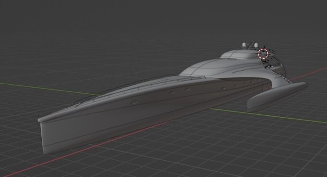Image resolution: width=327 pixels, height=177 pixels.
Task: Select the right white radar dome
Action: pyautogui.click(x=256, y=45)
